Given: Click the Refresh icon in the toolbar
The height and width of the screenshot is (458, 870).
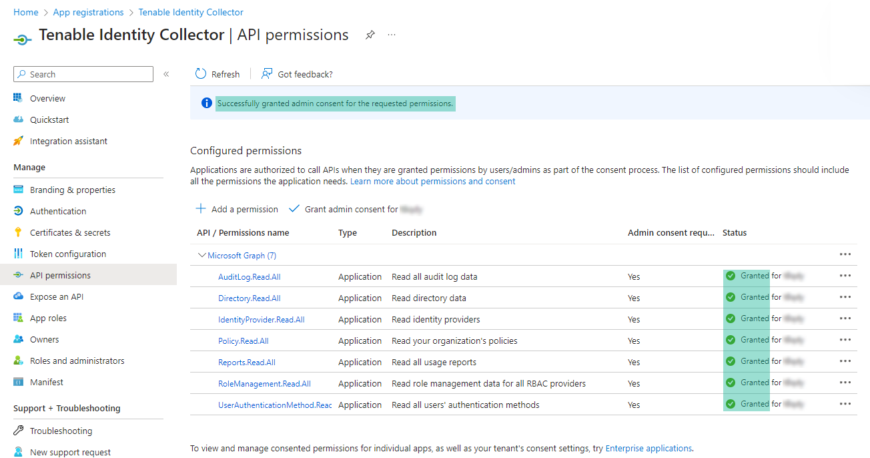Looking at the screenshot, I should coord(201,73).
